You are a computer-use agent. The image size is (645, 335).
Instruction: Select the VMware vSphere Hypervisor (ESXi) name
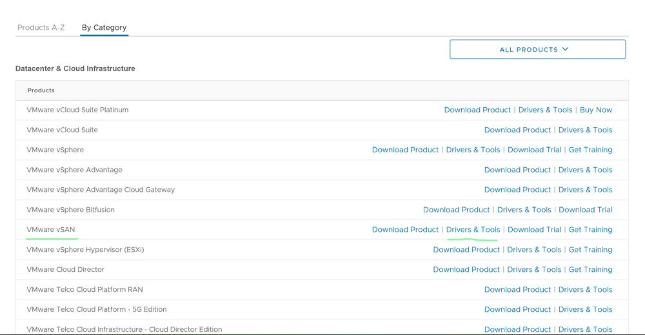85,250
